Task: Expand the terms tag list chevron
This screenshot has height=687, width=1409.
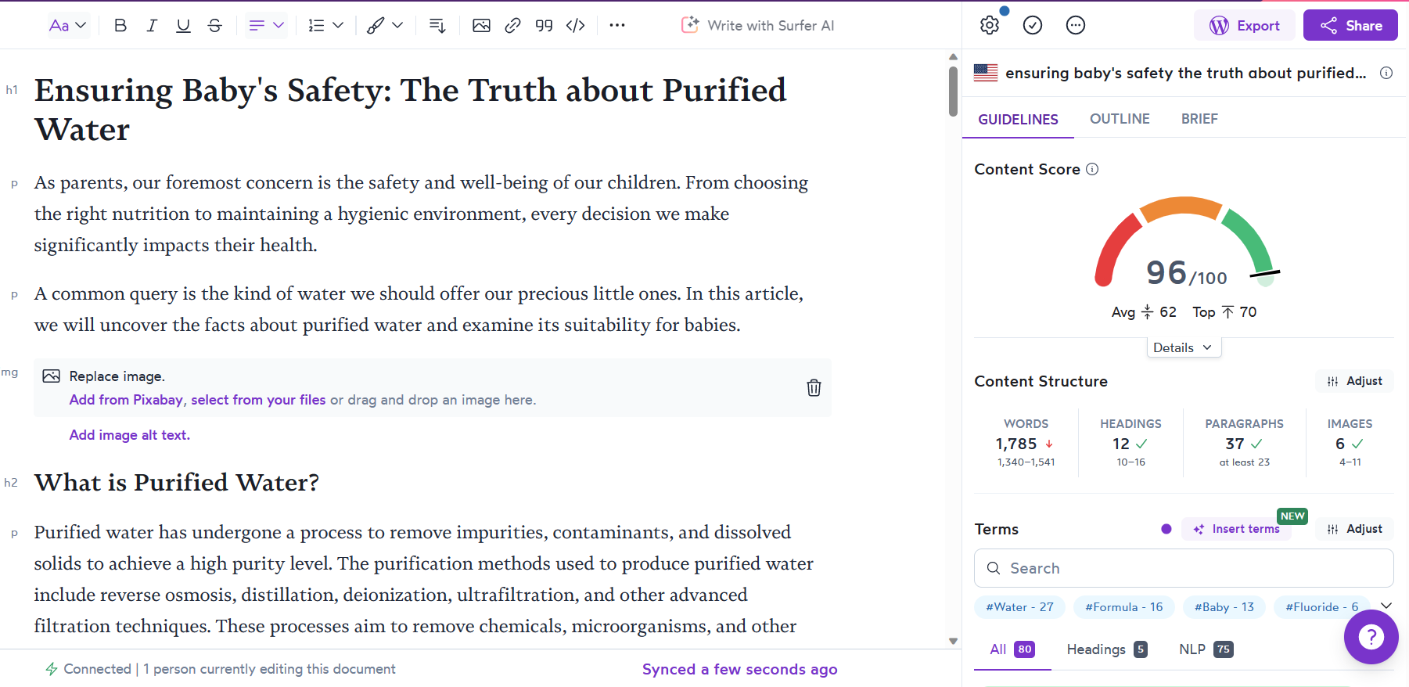Action: [x=1386, y=606]
